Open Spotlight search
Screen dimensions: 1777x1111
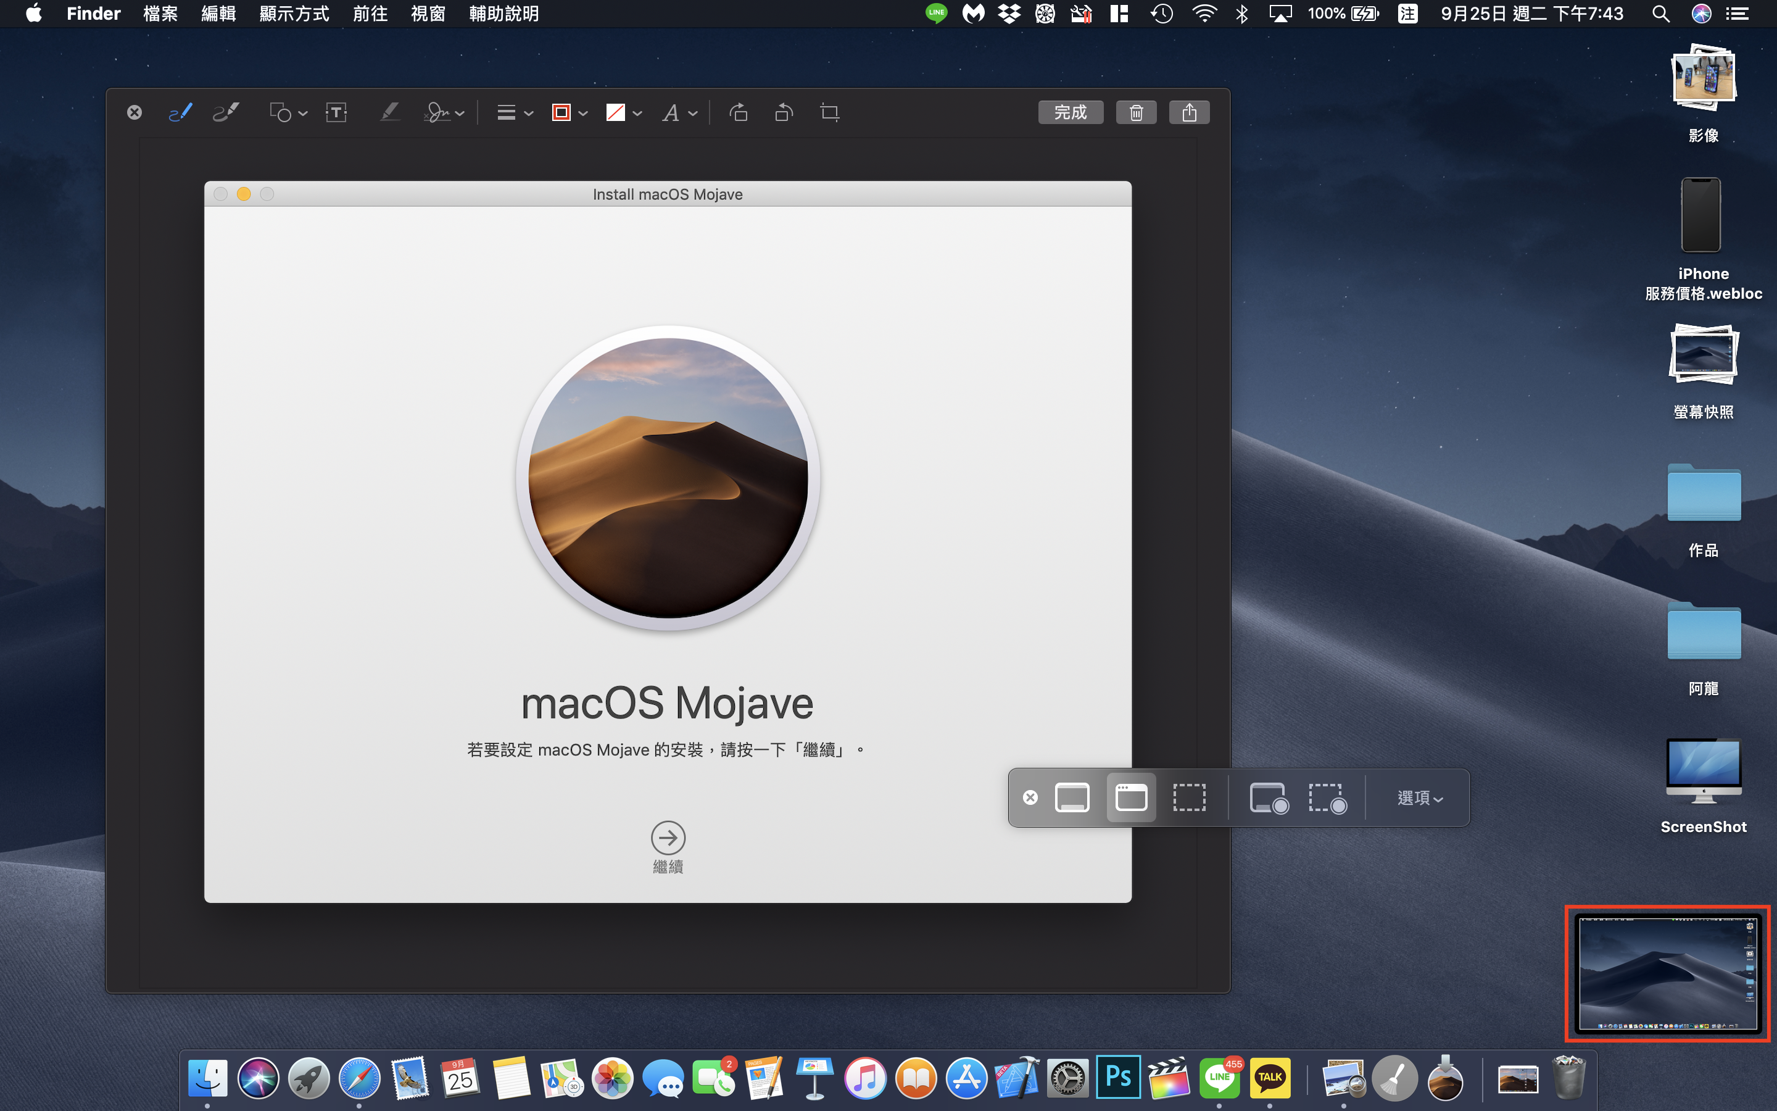pyautogui.click(x=1661, y=13)
